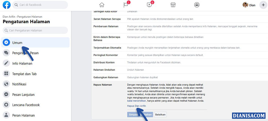Open the Watch video icon
The image size is (268, 121).
coord(150,5)
